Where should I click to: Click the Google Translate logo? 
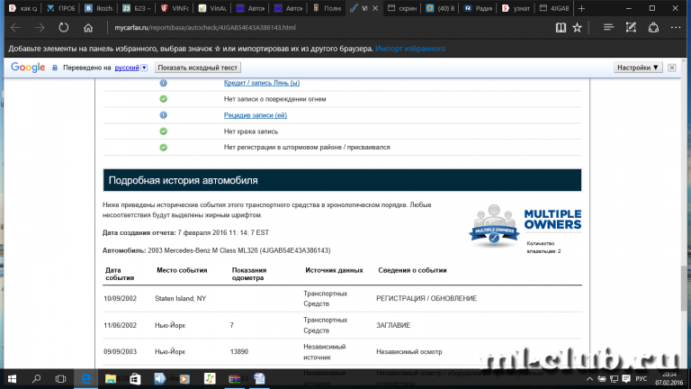pos(28,68)
